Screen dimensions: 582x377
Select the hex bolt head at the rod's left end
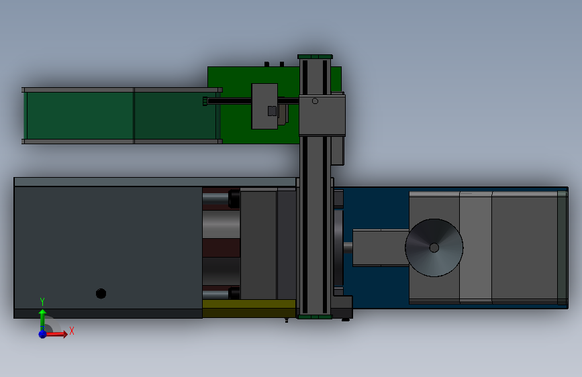click(x=205, y=101)
